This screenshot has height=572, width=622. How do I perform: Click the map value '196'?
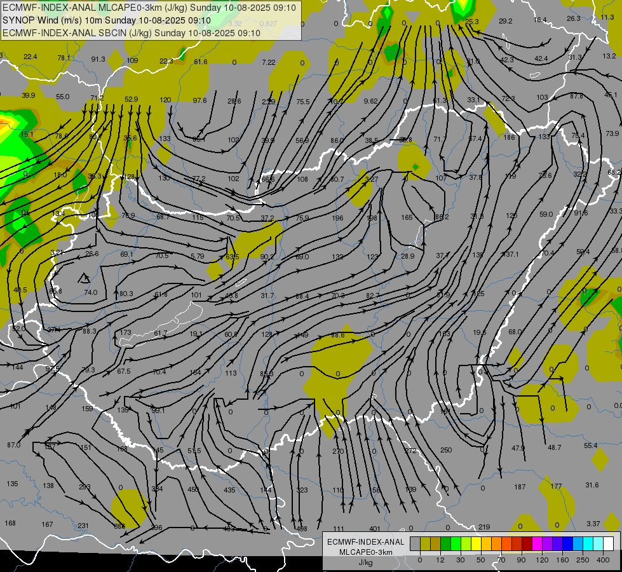point(337,218)
